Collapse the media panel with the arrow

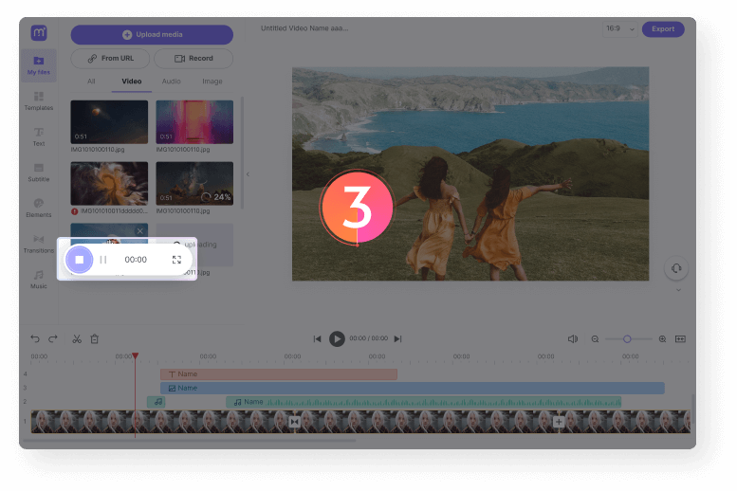click(x=248, y=174)
